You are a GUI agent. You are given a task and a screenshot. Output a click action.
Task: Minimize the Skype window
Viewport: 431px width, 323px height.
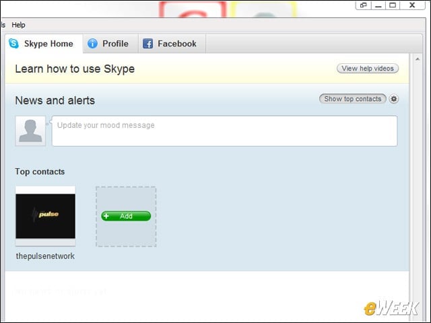(x=378, y=5)
